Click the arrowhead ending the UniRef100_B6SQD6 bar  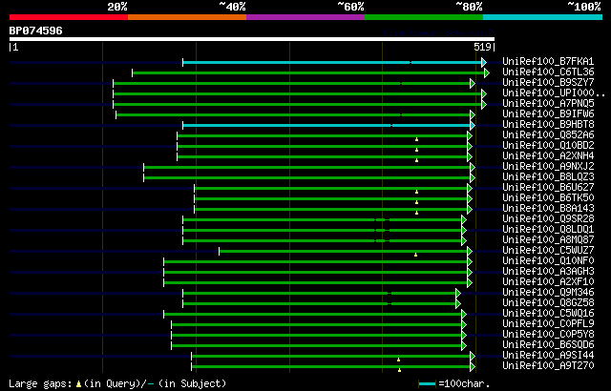pos(464,346)
